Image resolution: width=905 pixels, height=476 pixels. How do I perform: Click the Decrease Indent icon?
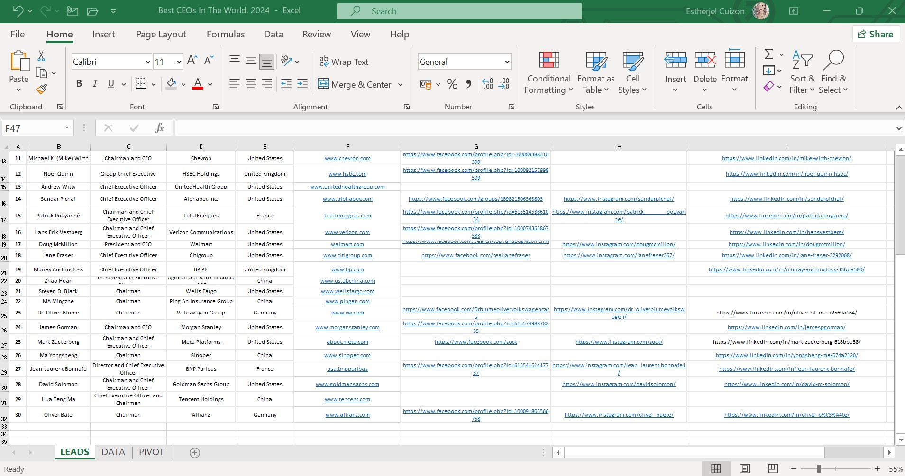pos(286,84)
